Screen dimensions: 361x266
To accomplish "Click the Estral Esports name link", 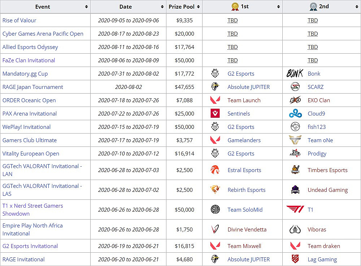I will click(244, 170).
